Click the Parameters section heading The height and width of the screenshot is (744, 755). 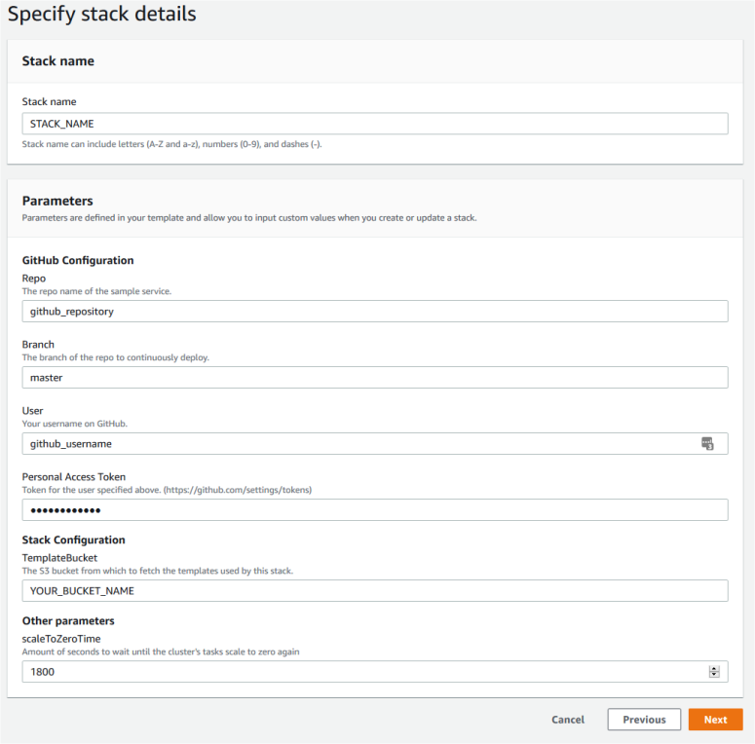(57, 201)
